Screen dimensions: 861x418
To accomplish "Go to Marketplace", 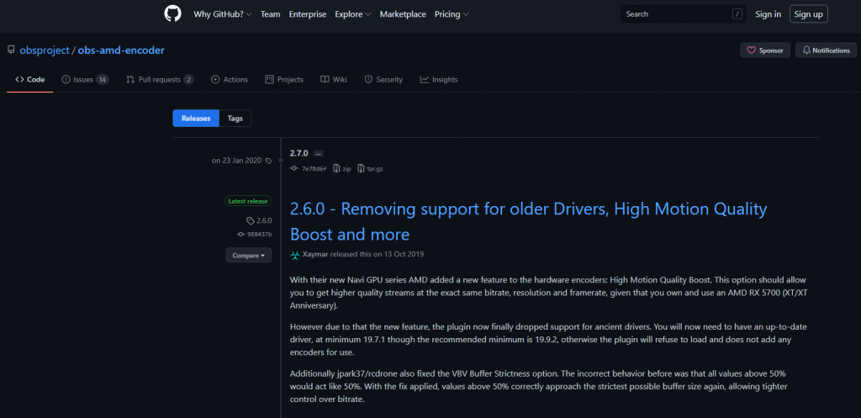I will 403,14.
